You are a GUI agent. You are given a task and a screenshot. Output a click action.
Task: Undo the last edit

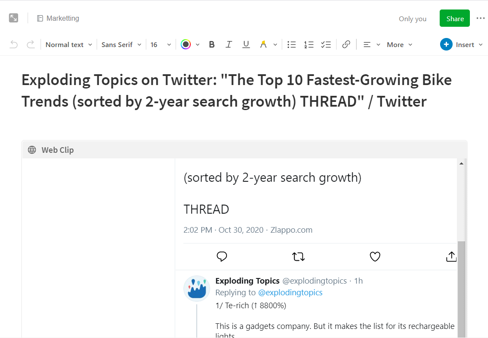[x=14, y=44]
